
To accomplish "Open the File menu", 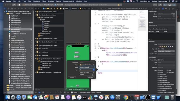I will tap(14, 1).
